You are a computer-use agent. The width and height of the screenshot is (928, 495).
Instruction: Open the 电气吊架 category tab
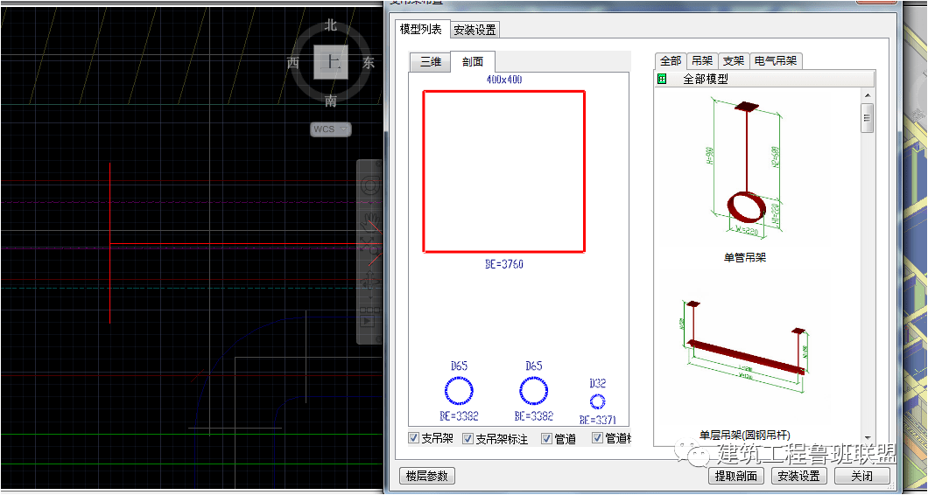(x=776, y=60)
